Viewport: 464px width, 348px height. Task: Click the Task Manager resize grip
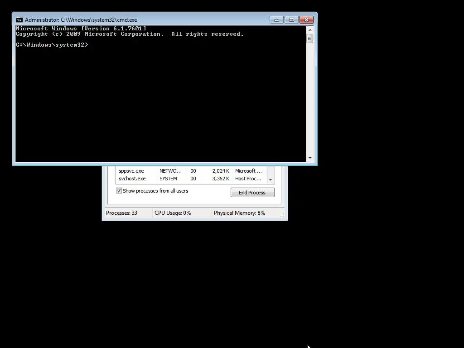click(x=282, y=215)
